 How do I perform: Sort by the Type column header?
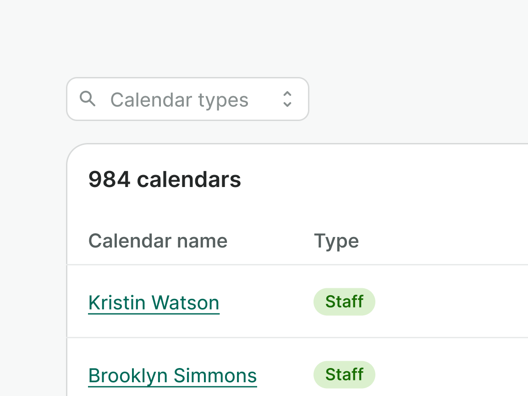336,241
